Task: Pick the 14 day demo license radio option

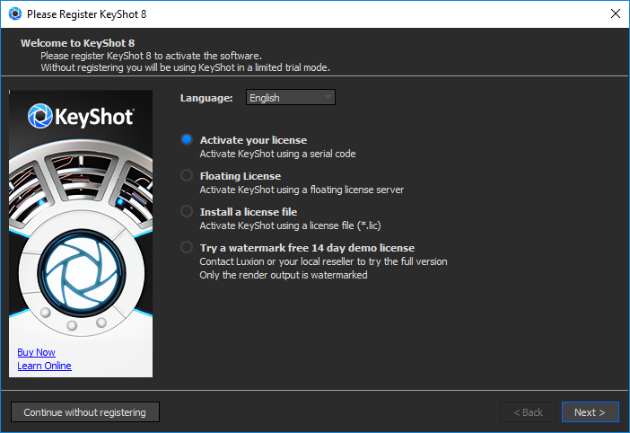Action: click(187, 247)
